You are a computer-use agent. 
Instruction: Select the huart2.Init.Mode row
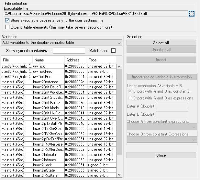click(x=59, y=108)
